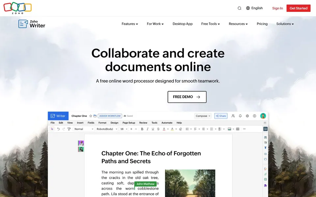Open the Automate menu

tap(167, 123)
